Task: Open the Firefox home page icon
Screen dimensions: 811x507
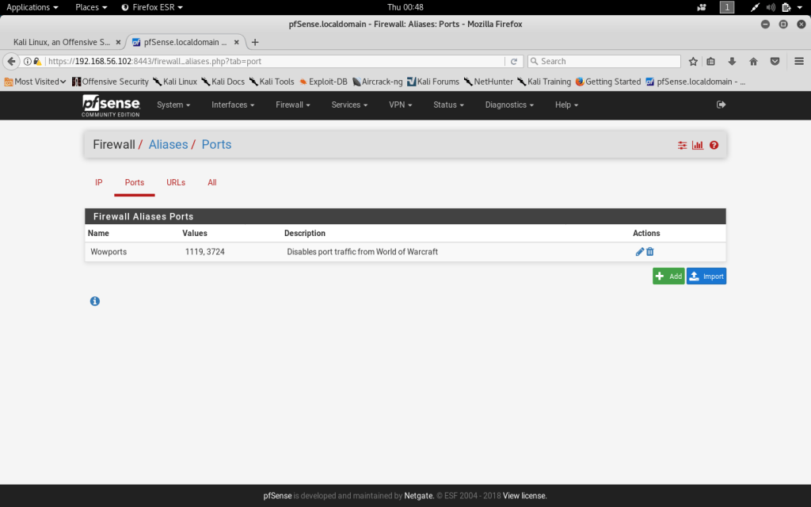Action: pos(753,61)
